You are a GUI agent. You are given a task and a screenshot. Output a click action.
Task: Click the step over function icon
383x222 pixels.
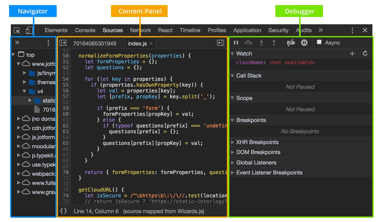[248, 43]
